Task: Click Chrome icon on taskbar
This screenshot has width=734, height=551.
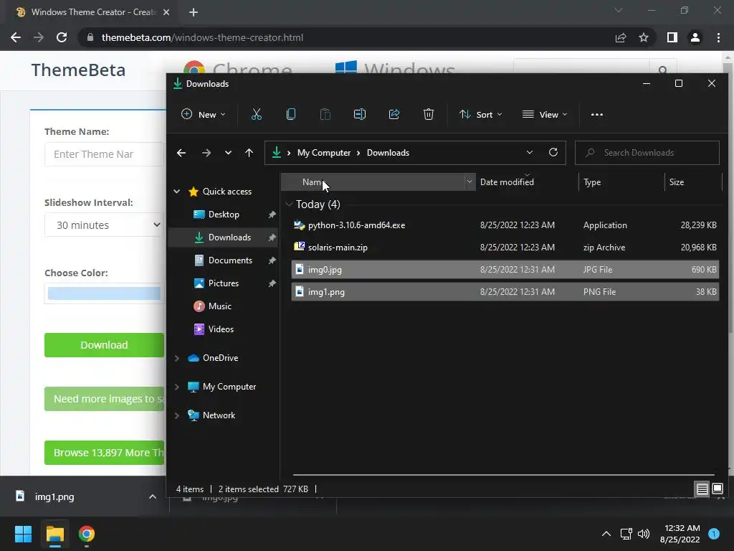Action: click(87, 534)
